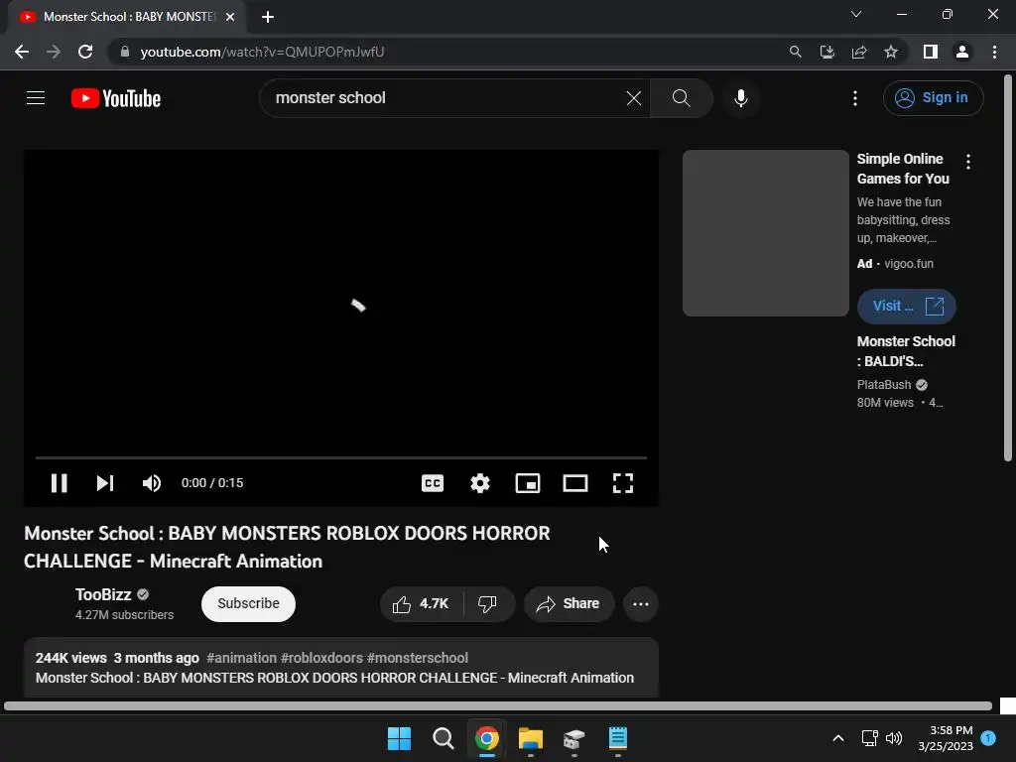Select the Monster School browser tab

(x=127, y=17)
